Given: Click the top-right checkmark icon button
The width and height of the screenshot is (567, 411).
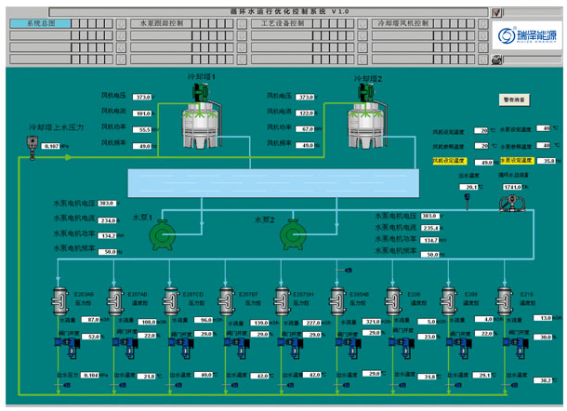Looking at the screenshot, I should click(496, 12).
